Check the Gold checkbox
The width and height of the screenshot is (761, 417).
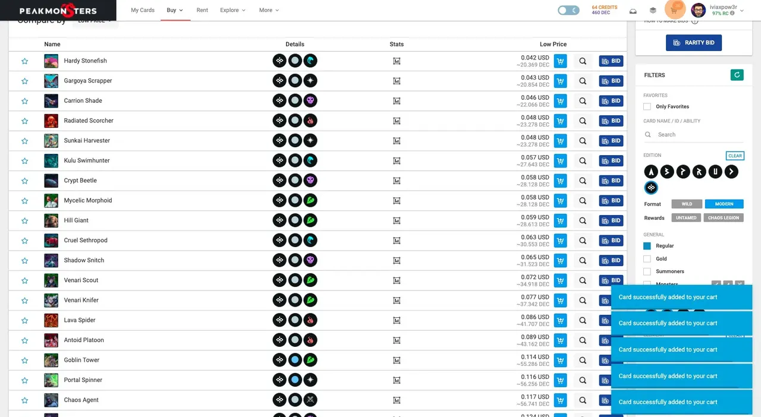[x=647, y=258]
